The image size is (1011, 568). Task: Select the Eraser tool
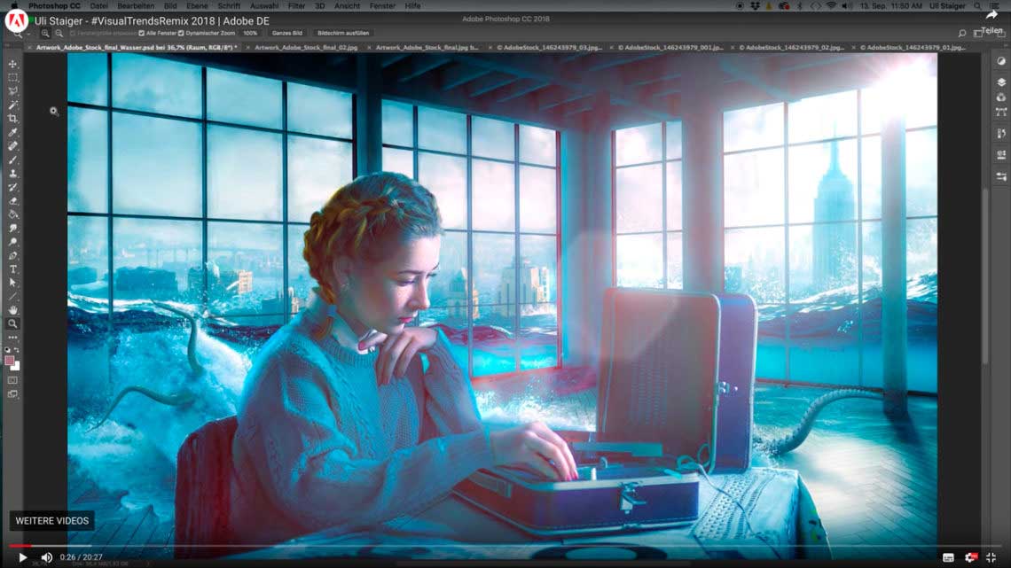[x=13, y=201]
